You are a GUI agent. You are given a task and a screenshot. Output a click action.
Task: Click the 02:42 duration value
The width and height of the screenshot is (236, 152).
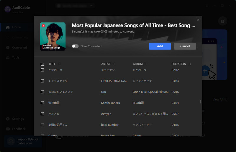click(x=175, y=70)
